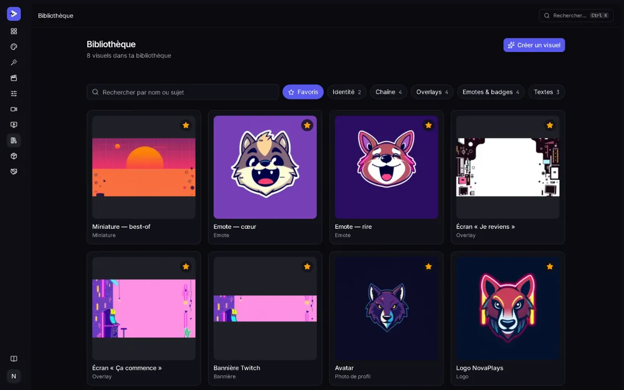624x390 pixels.
Task: Open the Miniature — best-of sunset thumbnail
Action: (x=144, y=167)
